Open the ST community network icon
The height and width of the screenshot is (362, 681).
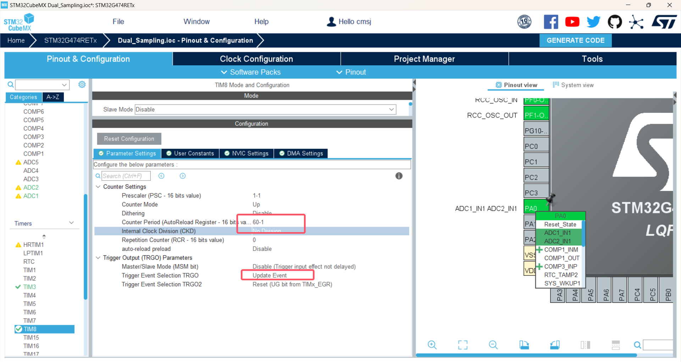coord(636,22)
